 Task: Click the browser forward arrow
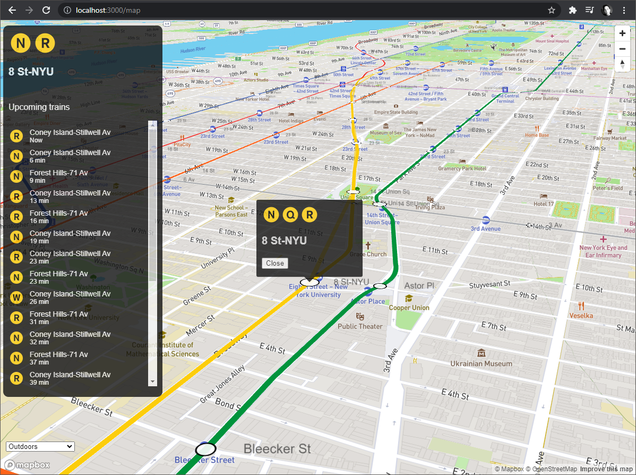(x=29, y=10)
